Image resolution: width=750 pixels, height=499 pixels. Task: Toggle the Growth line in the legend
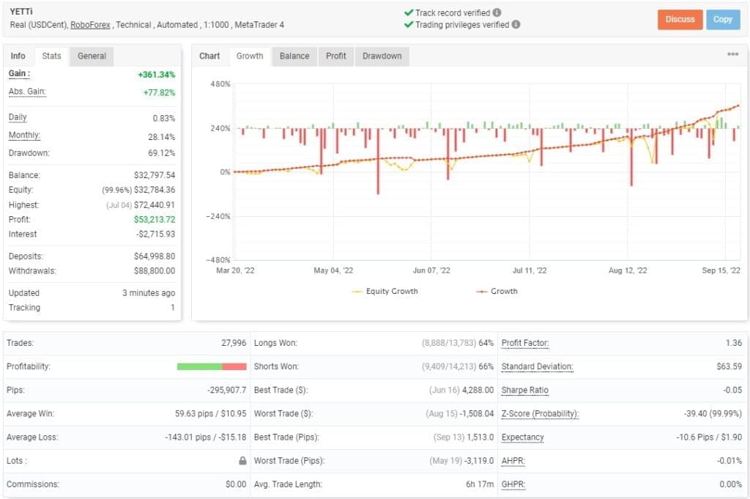[x=505, y=292]
